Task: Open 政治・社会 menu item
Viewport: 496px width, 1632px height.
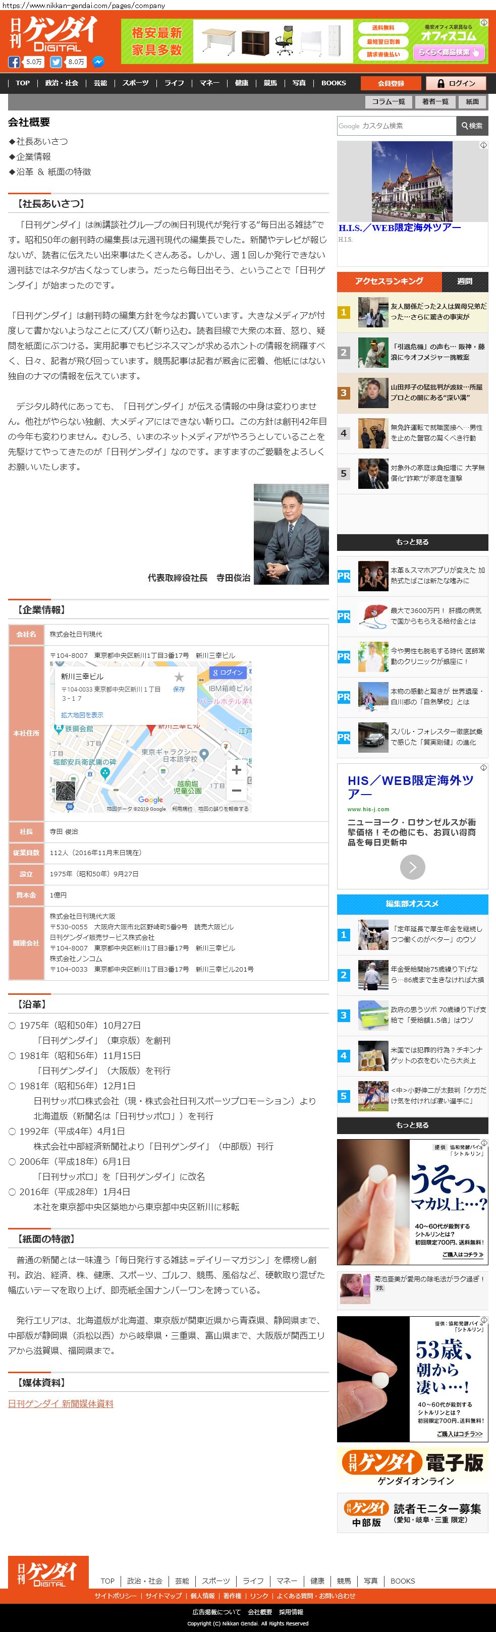Action: pos(62,83)
